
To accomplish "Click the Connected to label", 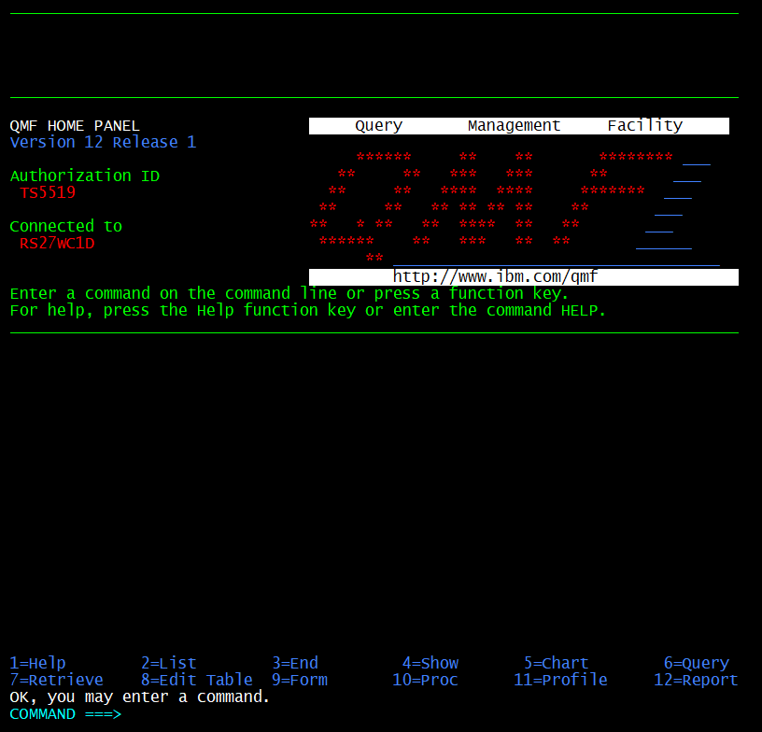I will click(66, 226).
